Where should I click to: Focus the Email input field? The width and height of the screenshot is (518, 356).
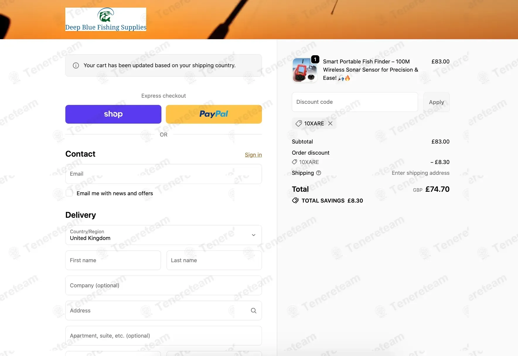coord(163,174)
